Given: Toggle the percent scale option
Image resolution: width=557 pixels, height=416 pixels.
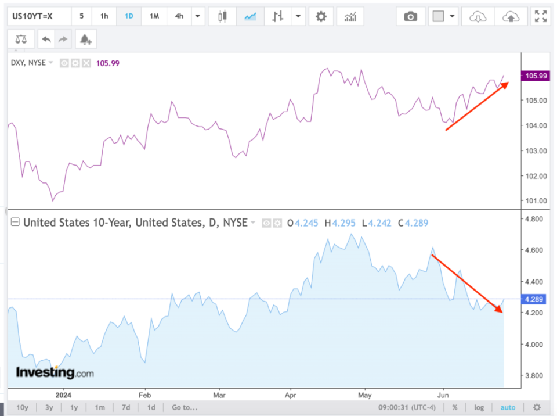Looking at the screenshot, I should point(455,407).
